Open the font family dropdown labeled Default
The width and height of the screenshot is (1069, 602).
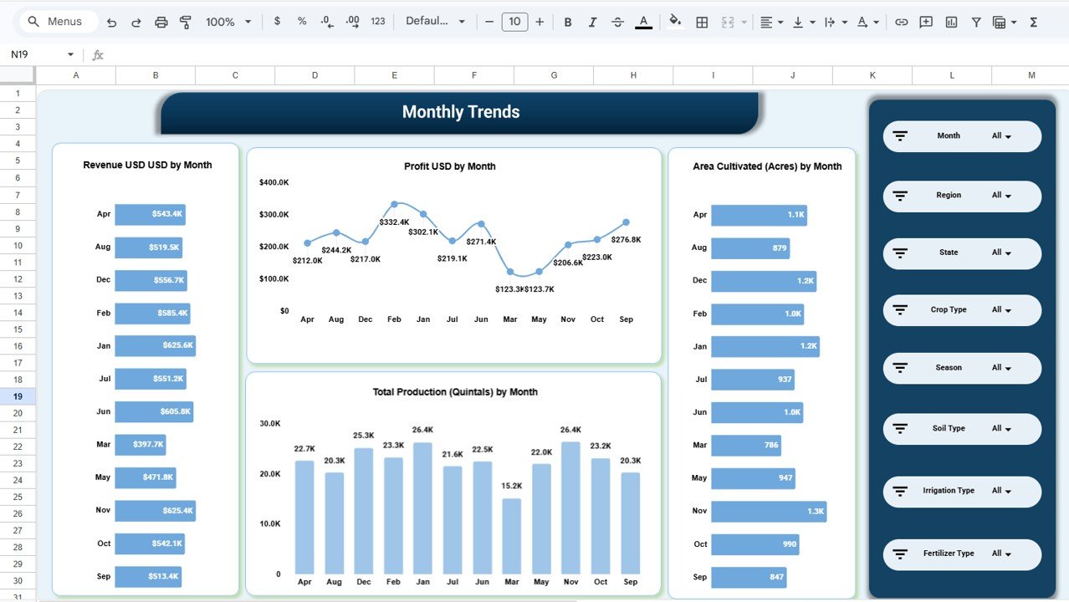[x=432, y=21]
